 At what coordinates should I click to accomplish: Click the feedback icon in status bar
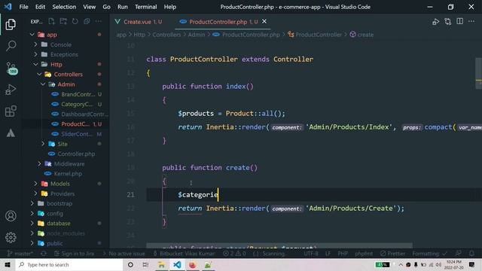click(459, 254)
